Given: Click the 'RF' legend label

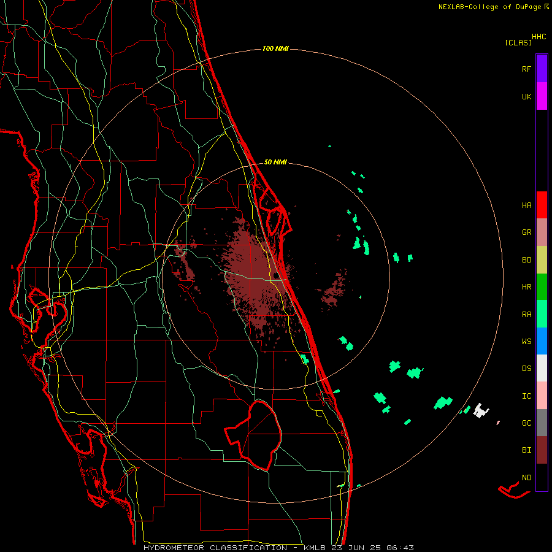Looking at the screenshot, I should pos(526,69).
